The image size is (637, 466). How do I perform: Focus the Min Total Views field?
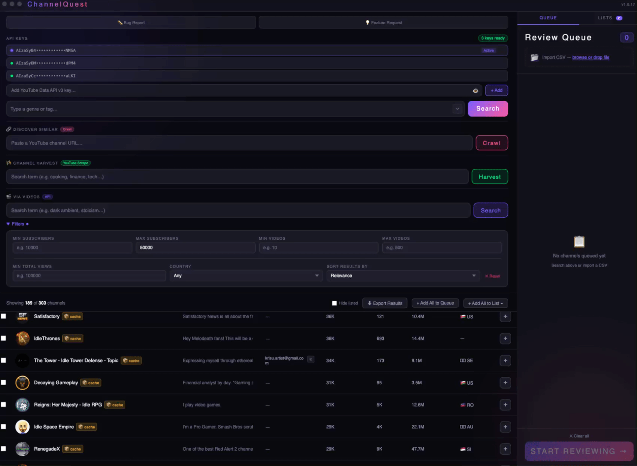[x=89, y=276]
